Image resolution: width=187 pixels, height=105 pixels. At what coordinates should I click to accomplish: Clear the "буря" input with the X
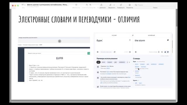[130, 40]
